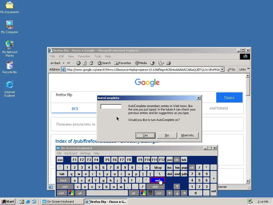
Task: Open the Search pane in IE toolbar
Action: click(104, 63)
